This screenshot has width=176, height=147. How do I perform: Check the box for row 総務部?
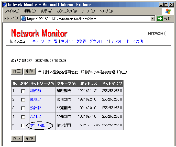click(23, 91)
